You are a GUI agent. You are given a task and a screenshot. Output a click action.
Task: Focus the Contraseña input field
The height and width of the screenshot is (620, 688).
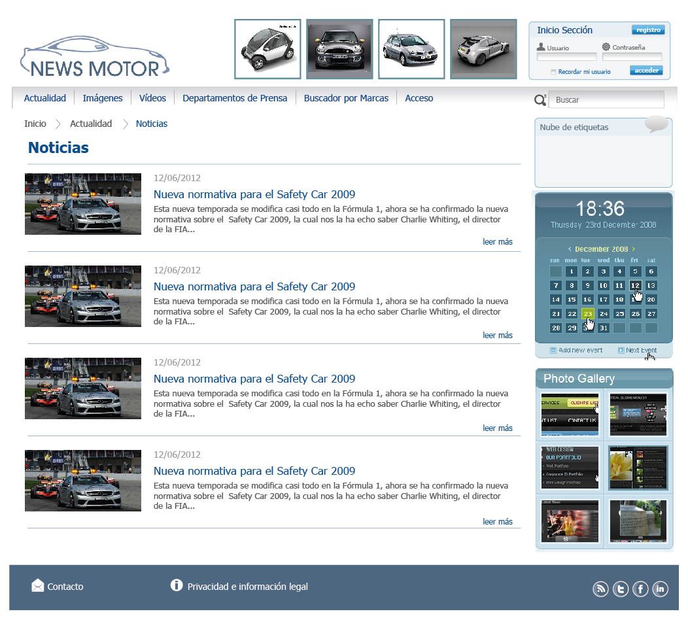(632, 57)
